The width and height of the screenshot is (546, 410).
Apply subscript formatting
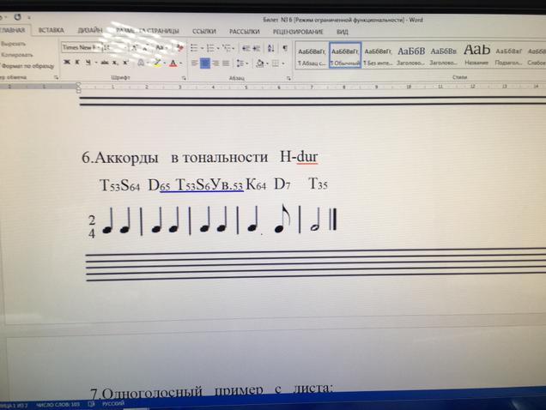point(114,63)
